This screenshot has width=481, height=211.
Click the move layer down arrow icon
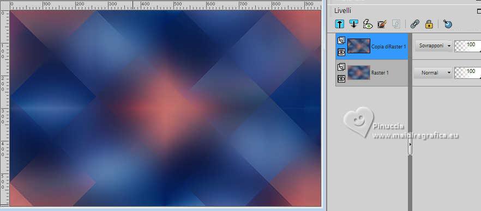[354, 24]
